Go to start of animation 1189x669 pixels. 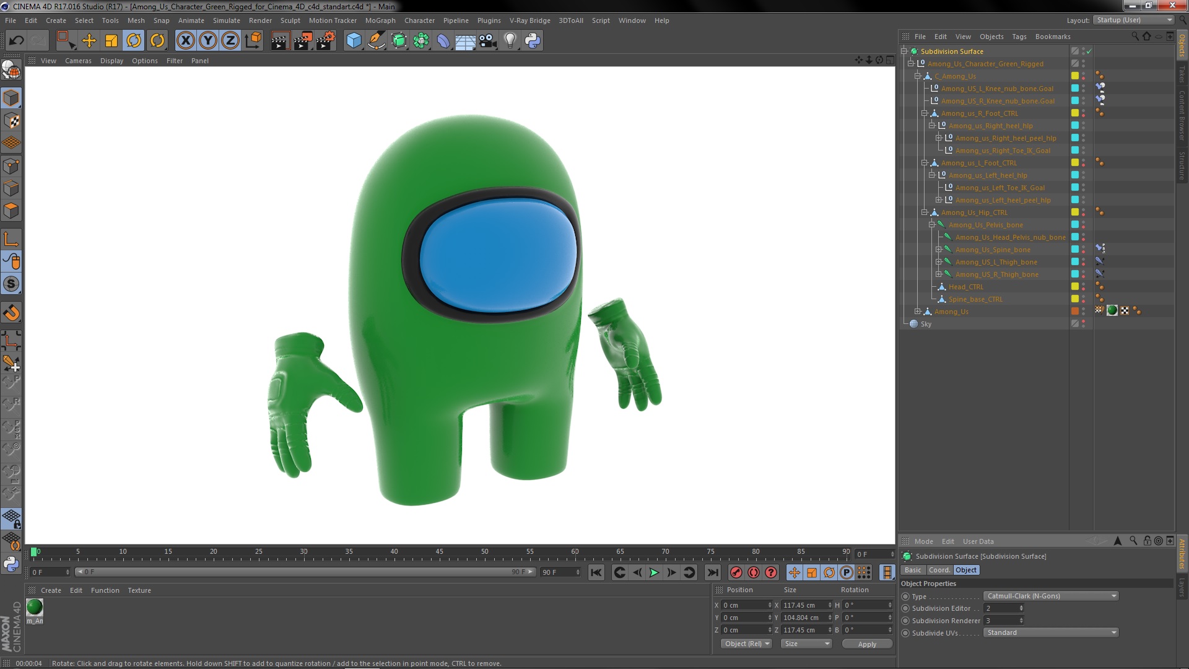click(596, 572)
